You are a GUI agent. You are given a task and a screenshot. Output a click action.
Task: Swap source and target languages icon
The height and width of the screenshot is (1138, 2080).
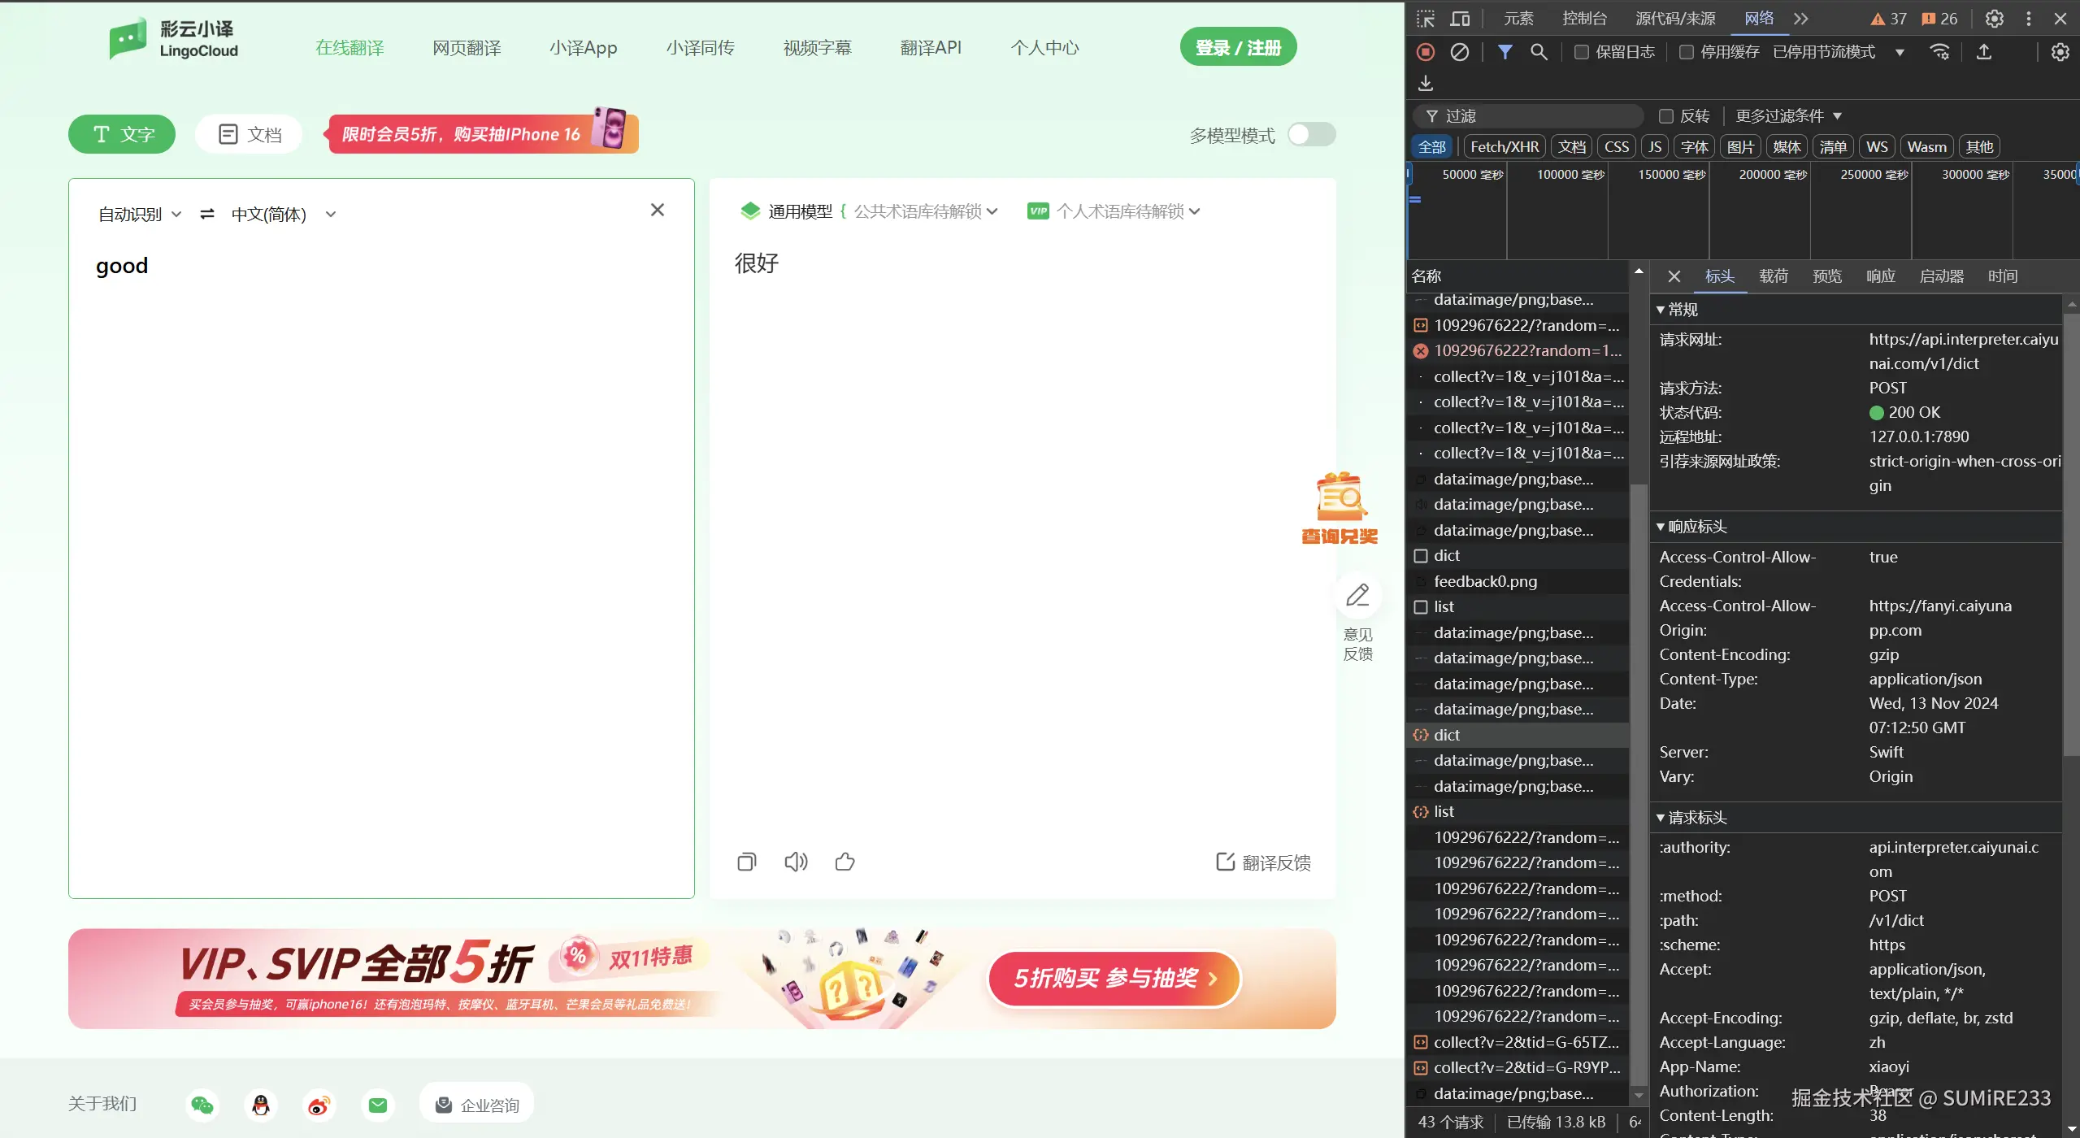(207, 214)
